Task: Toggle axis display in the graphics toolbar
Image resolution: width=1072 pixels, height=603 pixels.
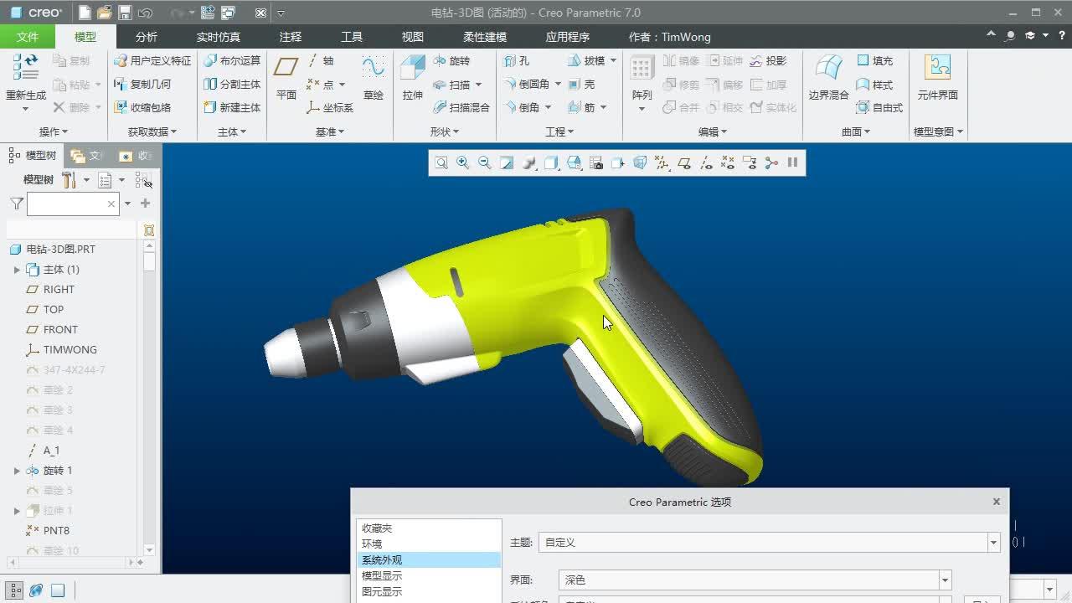Action: [x=706, y=163]
